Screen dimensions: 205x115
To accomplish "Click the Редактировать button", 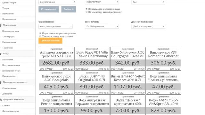I will tap(49, 9).
